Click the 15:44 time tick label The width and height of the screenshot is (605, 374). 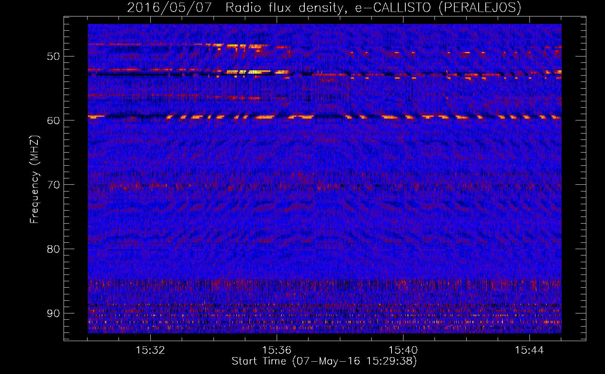pyautogui.click(x=529, y=350)
